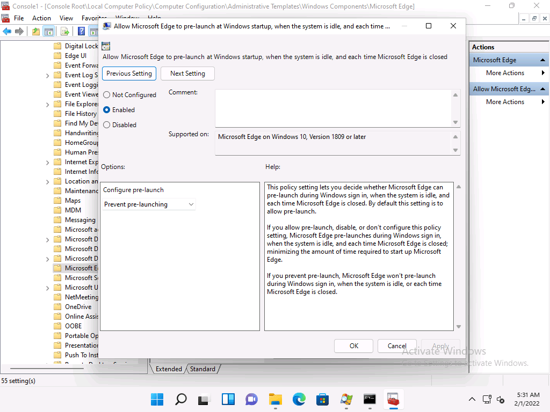Click the Next Setting button

(187, 73)
